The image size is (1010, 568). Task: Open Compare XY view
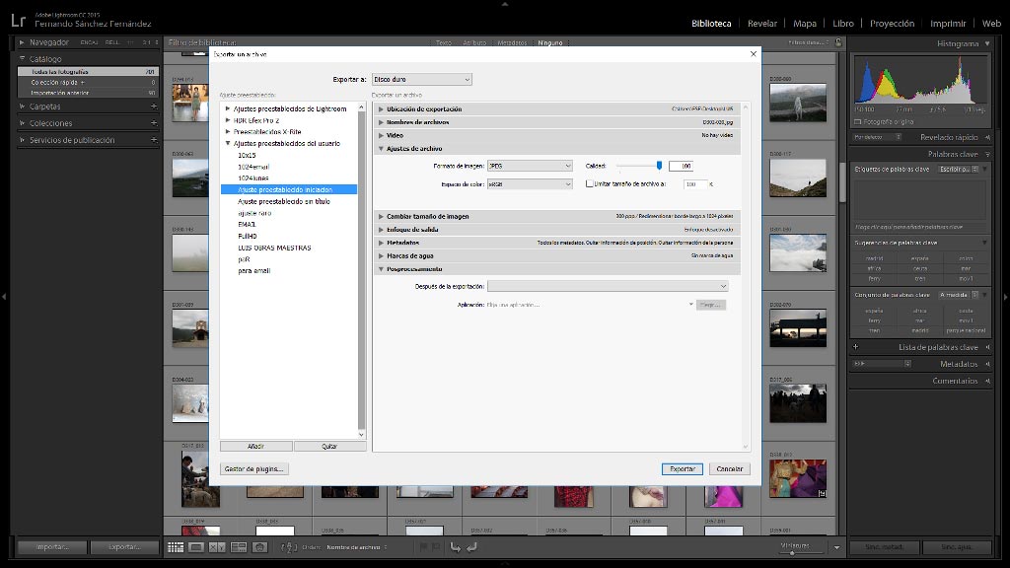[217, 546]
